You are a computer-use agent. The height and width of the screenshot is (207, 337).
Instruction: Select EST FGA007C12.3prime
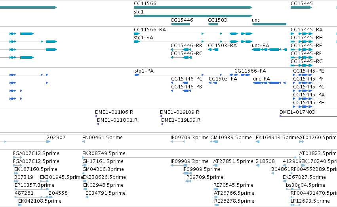(x=18, y=157)
